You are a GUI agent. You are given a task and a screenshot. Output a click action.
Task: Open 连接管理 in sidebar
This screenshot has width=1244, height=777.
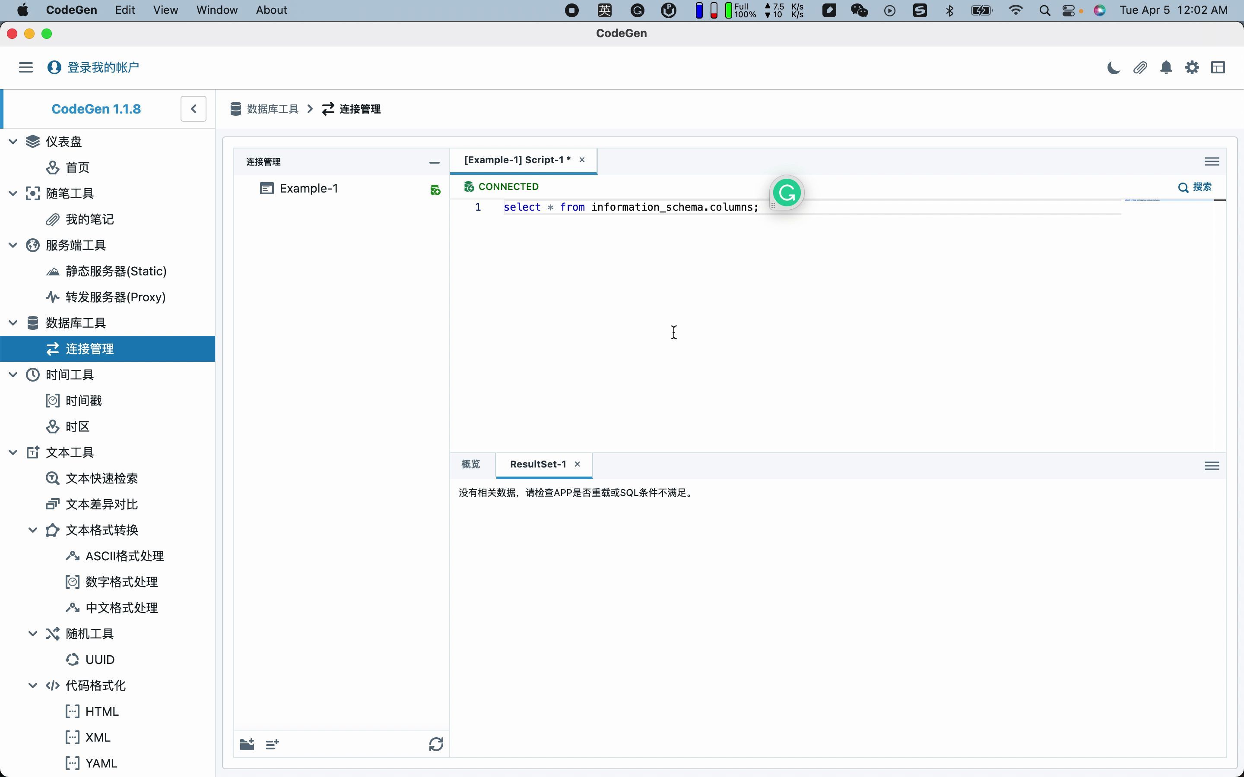[x=89, y=348]
